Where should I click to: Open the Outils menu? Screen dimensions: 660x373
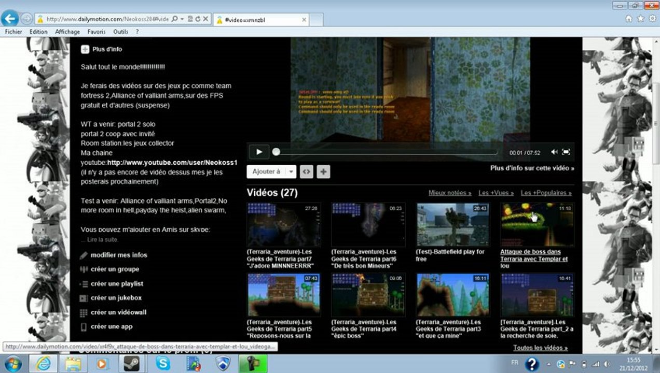(120, 32)
